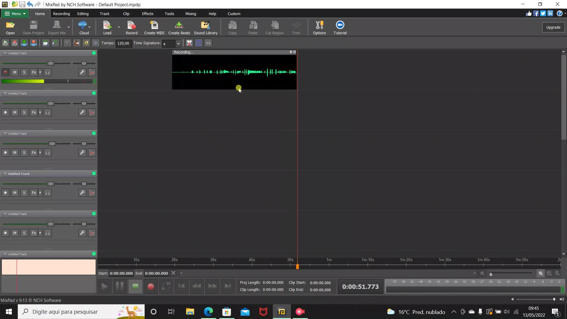The width and height of the screenshot is (567, 319).
Task: Click the red marker snap icon after Time Signature
Action: coord(189,43)
